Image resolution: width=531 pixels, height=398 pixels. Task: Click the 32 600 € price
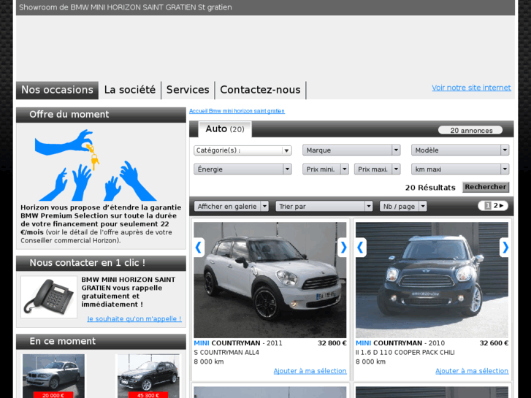494,343
